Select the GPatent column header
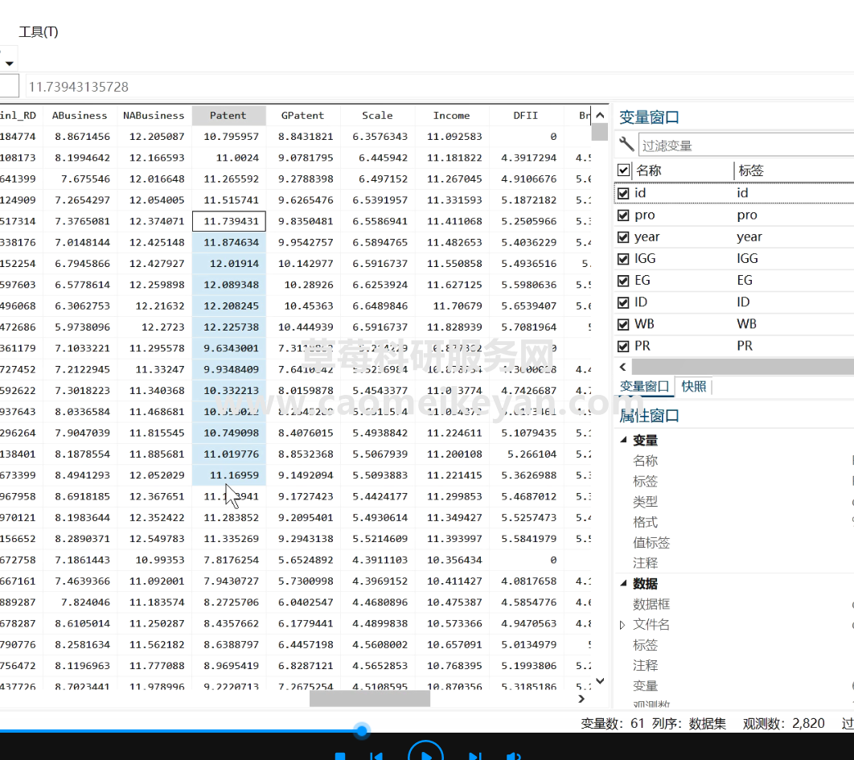The height and width of the screenshot is (760, 854). tap(303, 116)
